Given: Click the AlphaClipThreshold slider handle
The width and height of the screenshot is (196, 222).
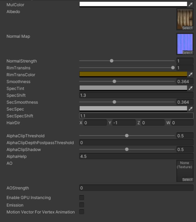Looking at the screenshot, I should tap(127, 136).
